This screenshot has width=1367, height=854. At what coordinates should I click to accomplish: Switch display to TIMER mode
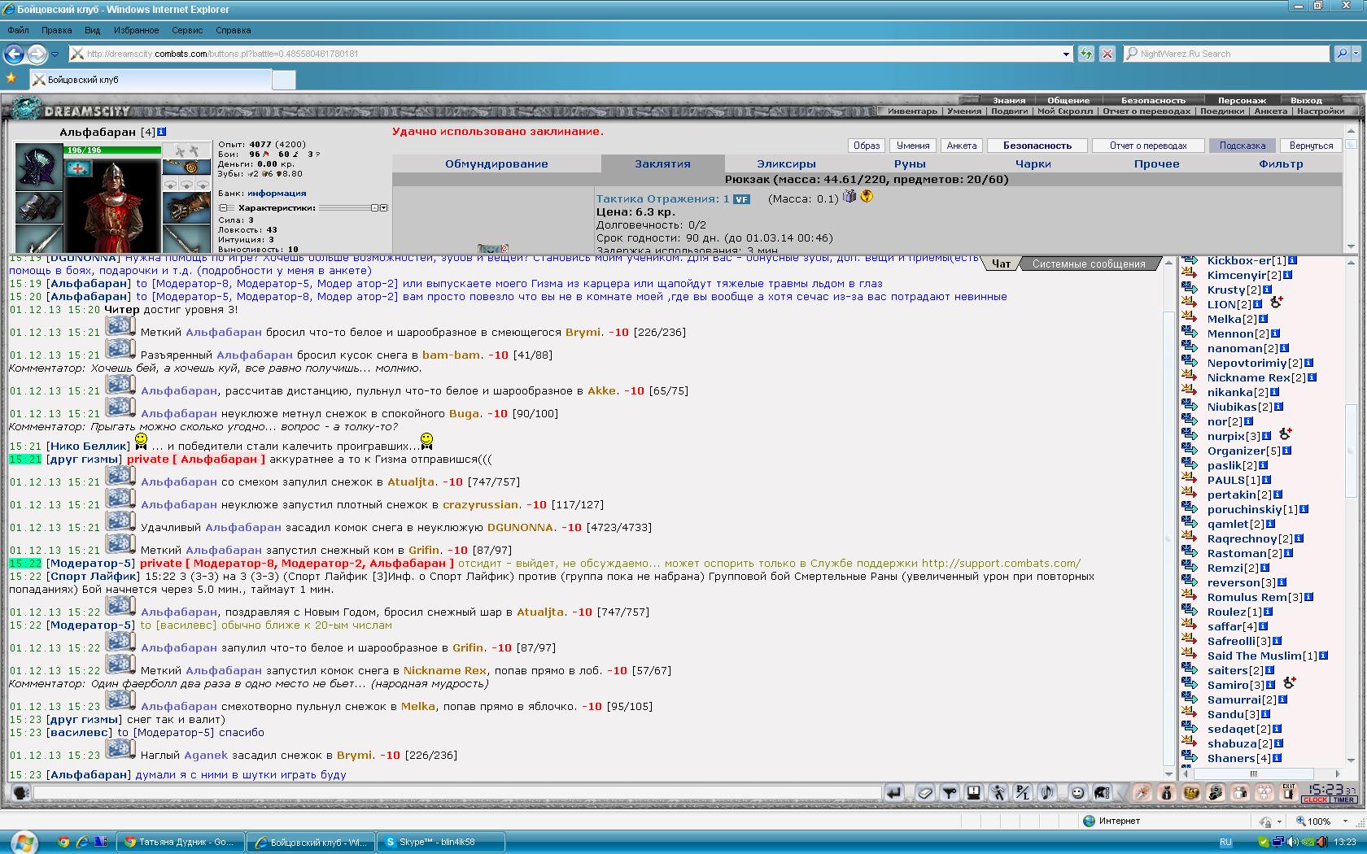(1343, 800)
